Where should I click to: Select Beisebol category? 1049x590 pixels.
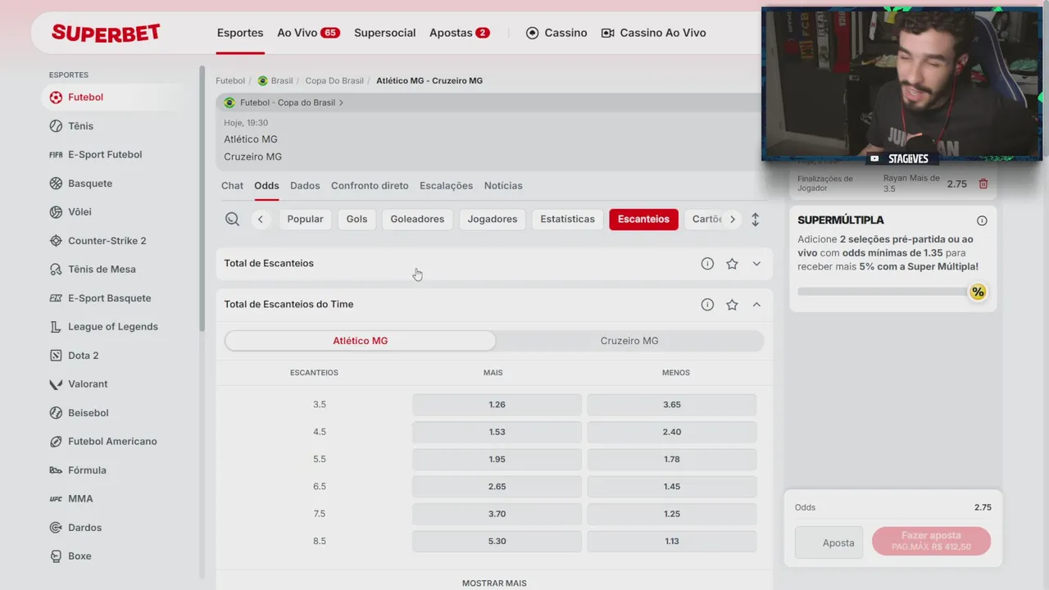(78, 413)
